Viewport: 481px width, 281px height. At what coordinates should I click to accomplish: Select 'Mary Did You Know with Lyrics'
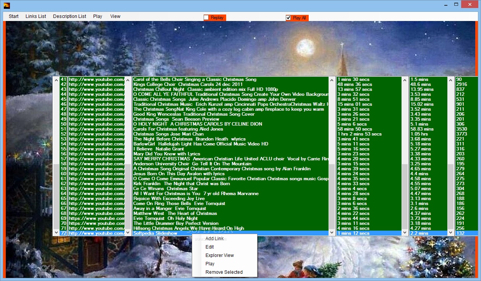coord(230,154)
